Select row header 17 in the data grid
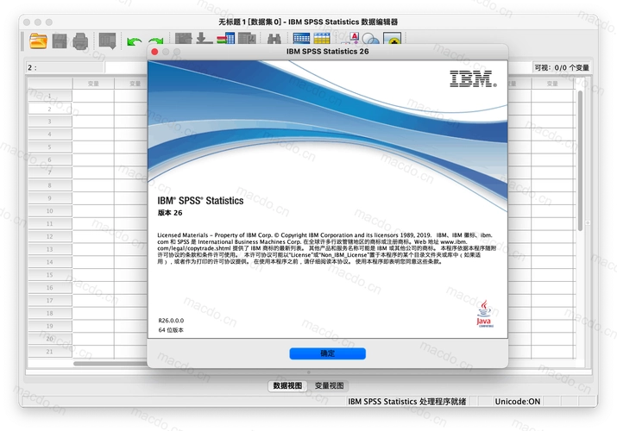Screen dimensions: 617x431 pos(49,301)
